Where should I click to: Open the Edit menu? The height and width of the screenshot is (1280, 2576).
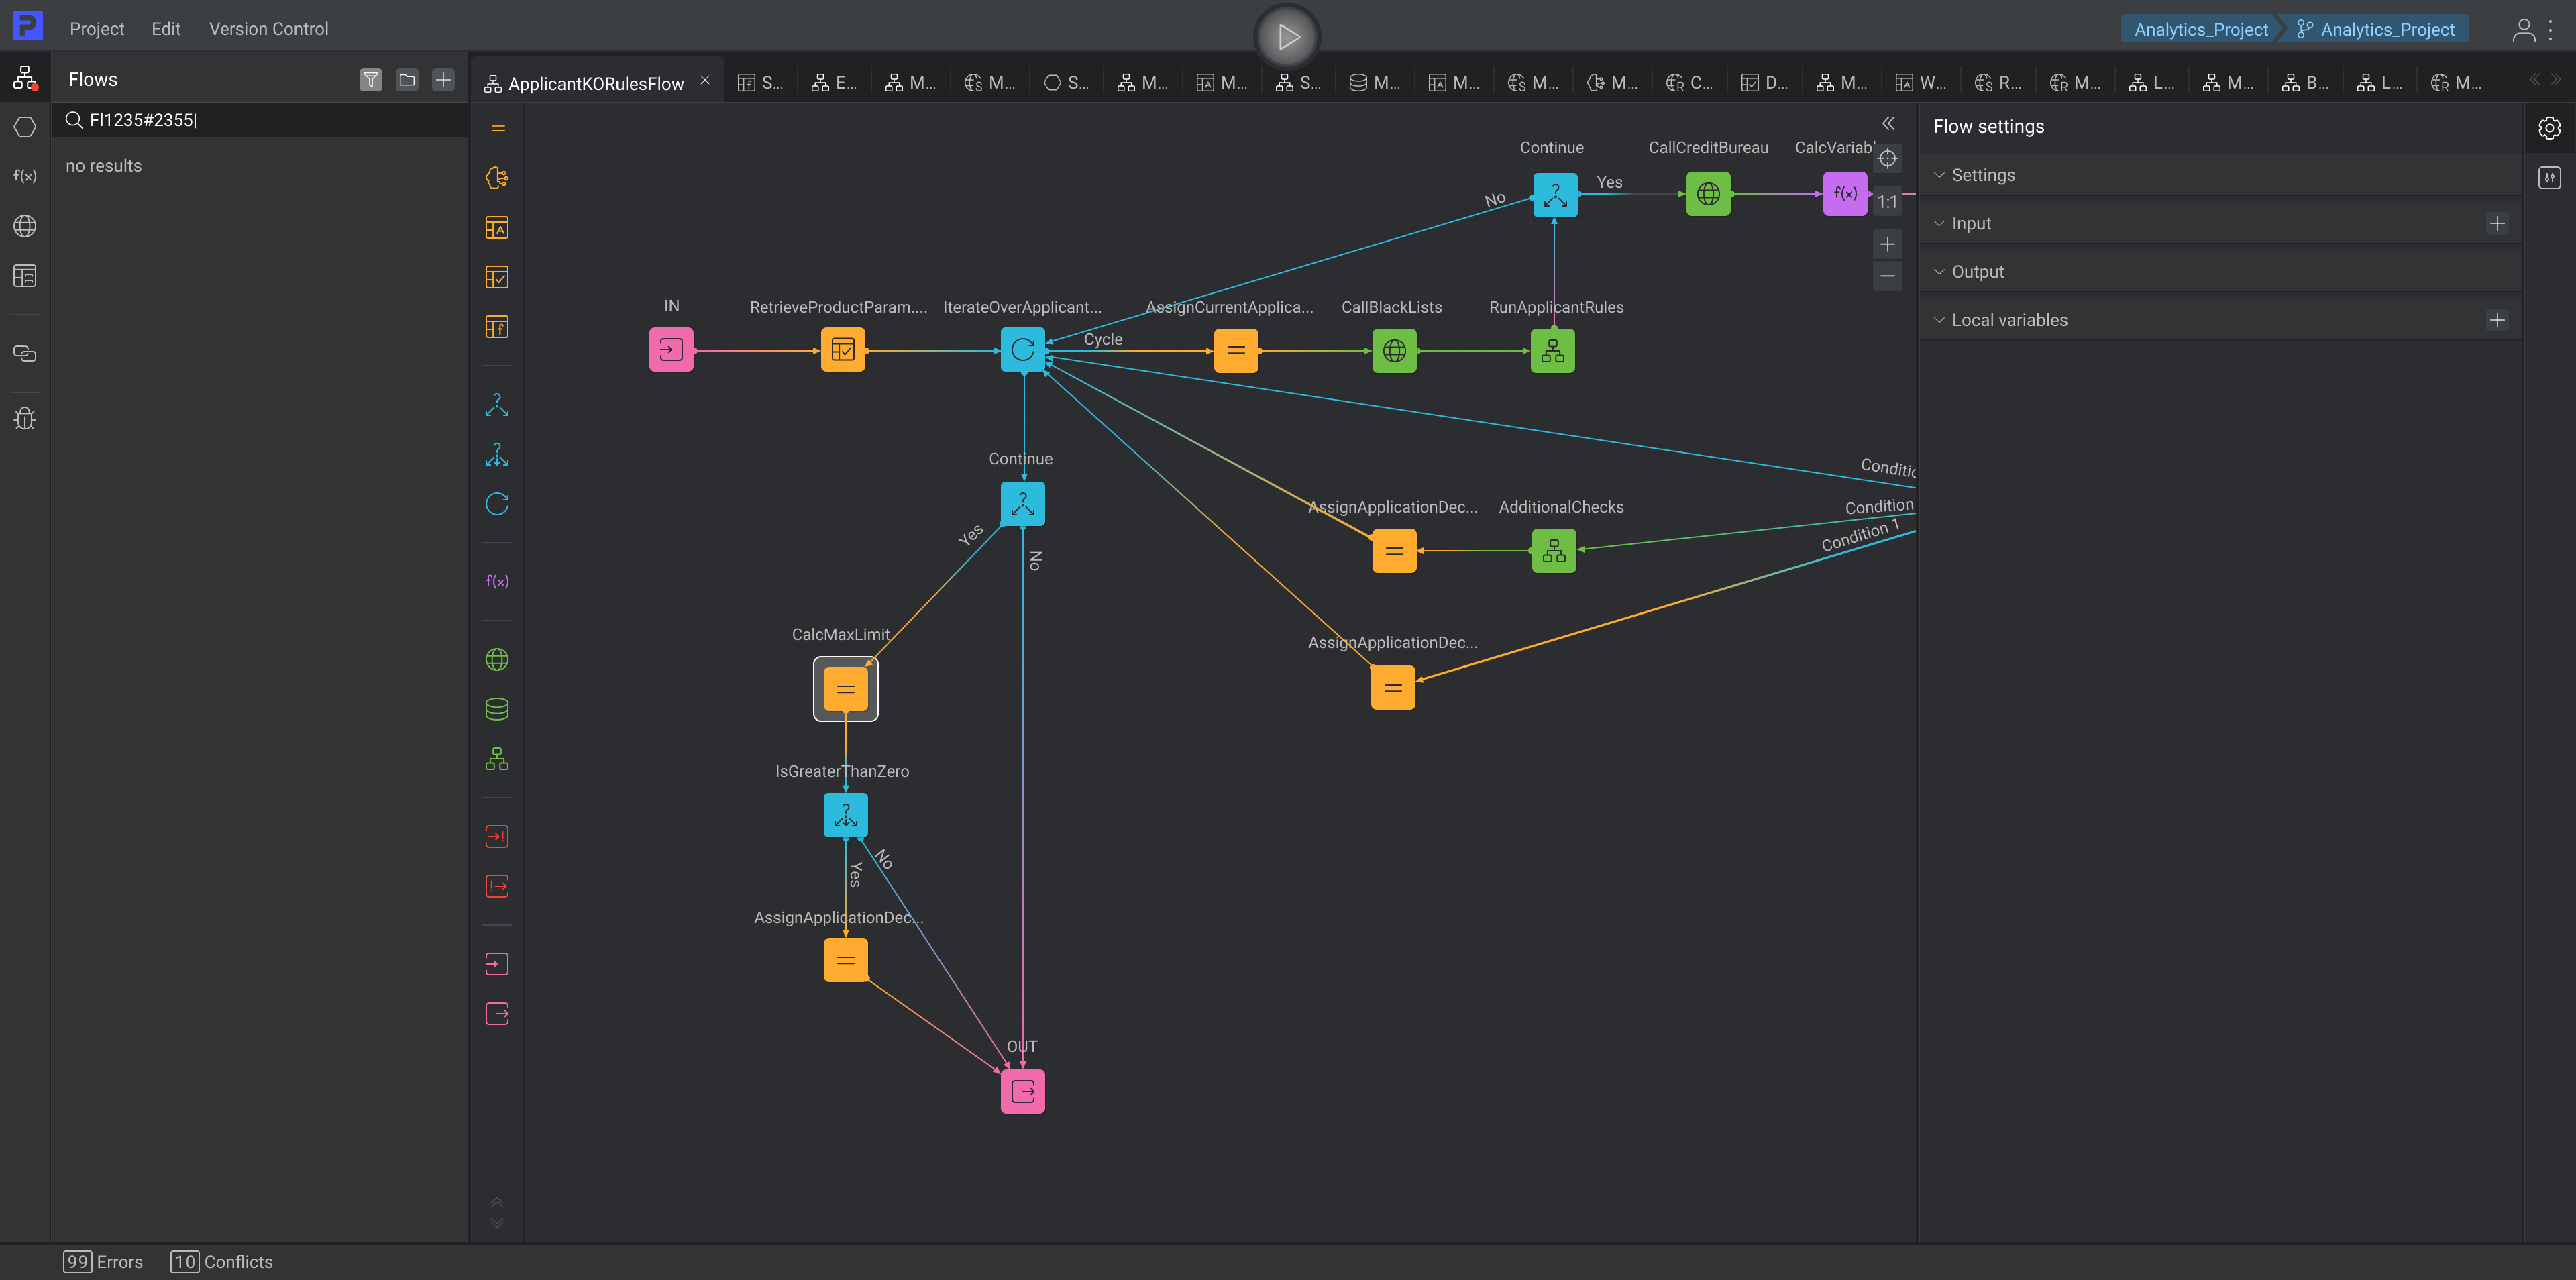click(166, 29)
